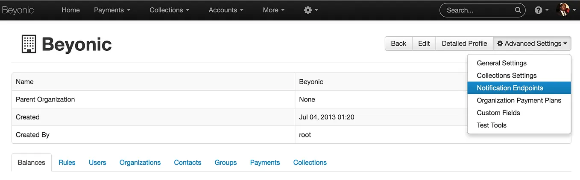
Task: Switch to the lower Payments tab
Action: tap(265, 163)
